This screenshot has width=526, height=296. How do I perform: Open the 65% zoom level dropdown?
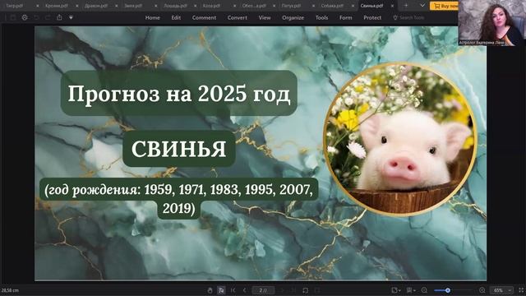[x=501, y=290]
